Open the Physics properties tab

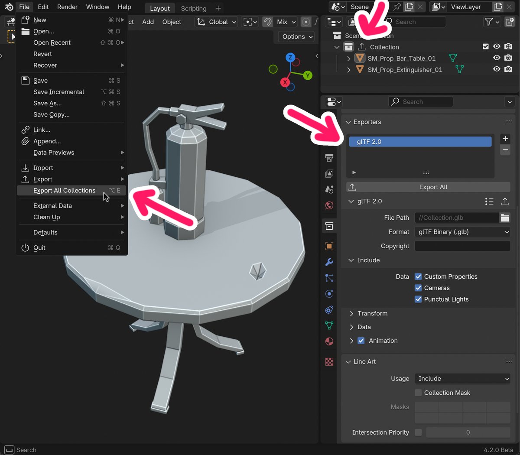(x=329, y=294)
